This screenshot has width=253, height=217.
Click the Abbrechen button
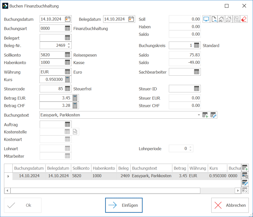tap(230, 205)
